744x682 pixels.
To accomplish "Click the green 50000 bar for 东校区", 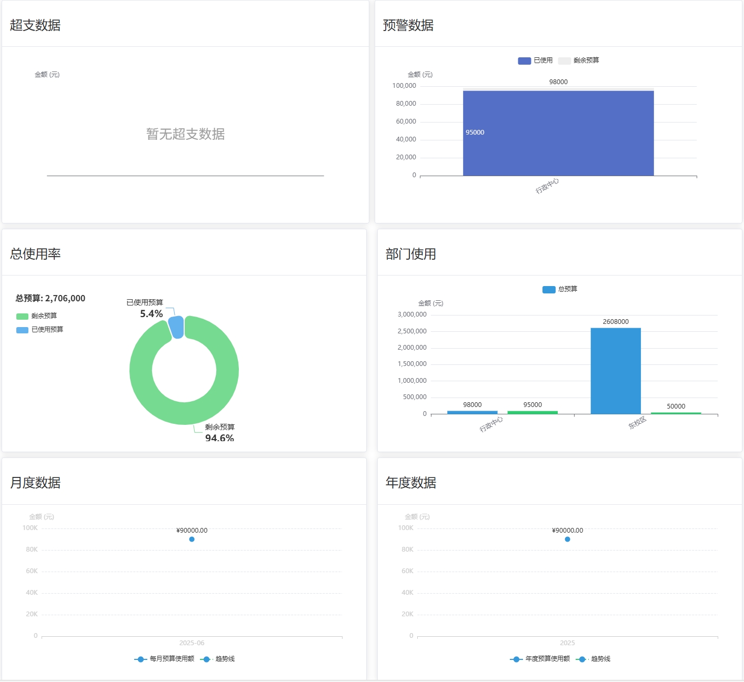I will [x=676, y=413].
